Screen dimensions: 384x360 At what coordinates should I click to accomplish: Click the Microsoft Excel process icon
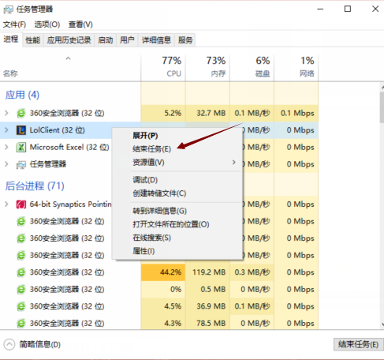(21, 147)
